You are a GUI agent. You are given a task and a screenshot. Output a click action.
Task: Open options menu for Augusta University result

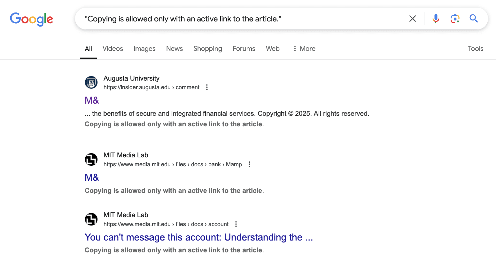click(207, 87)
